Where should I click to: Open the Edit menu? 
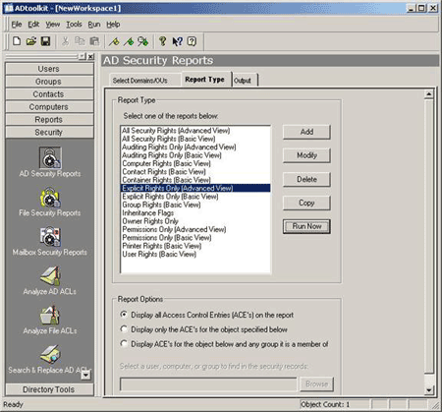[x=33, y=25]
